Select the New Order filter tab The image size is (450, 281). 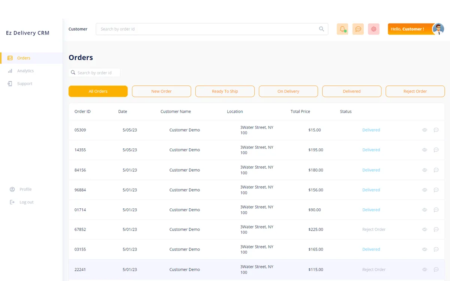[162, 91]
